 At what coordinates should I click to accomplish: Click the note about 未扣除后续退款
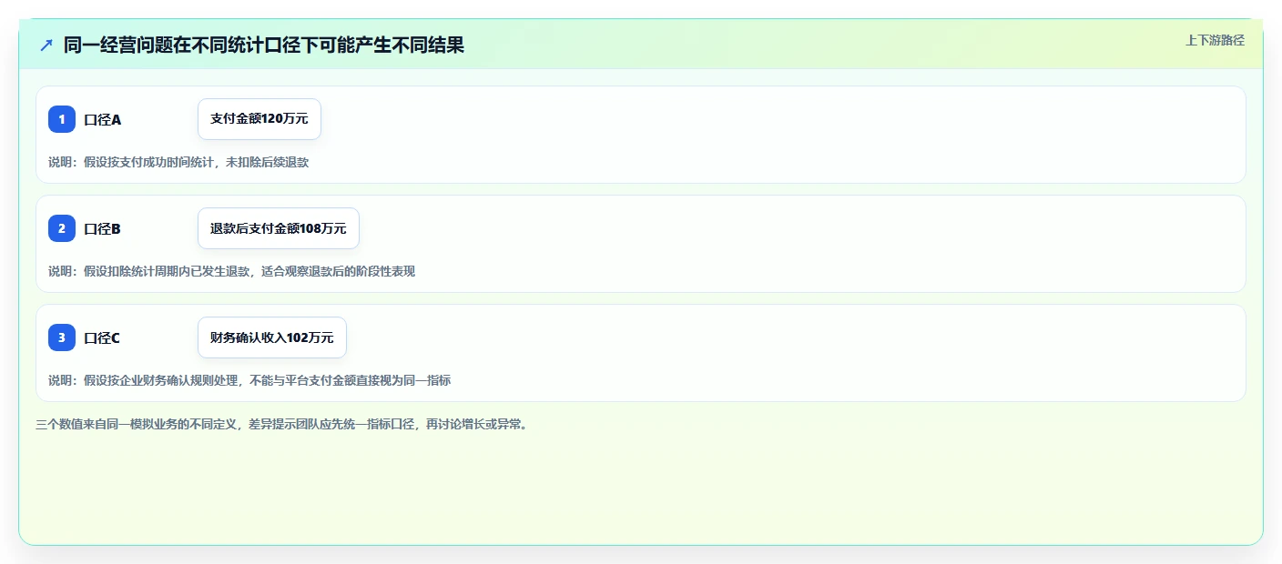(178, 162)
